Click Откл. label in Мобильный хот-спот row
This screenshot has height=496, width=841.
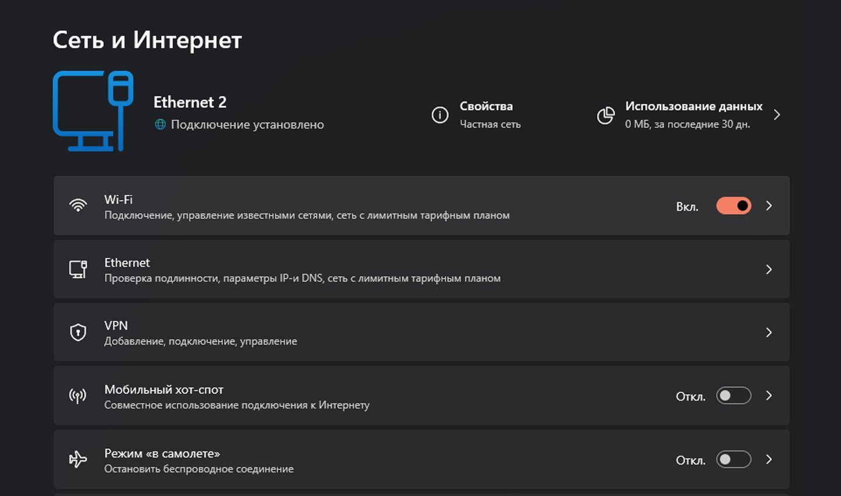[x=691, y=397]
